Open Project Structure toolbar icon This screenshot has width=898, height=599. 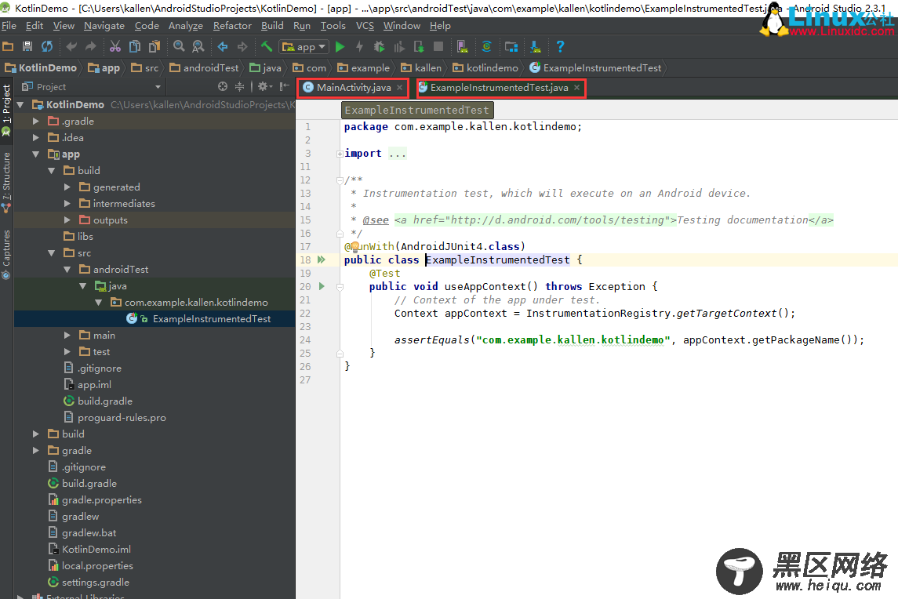pyautogui.click(x=511, y=46)
